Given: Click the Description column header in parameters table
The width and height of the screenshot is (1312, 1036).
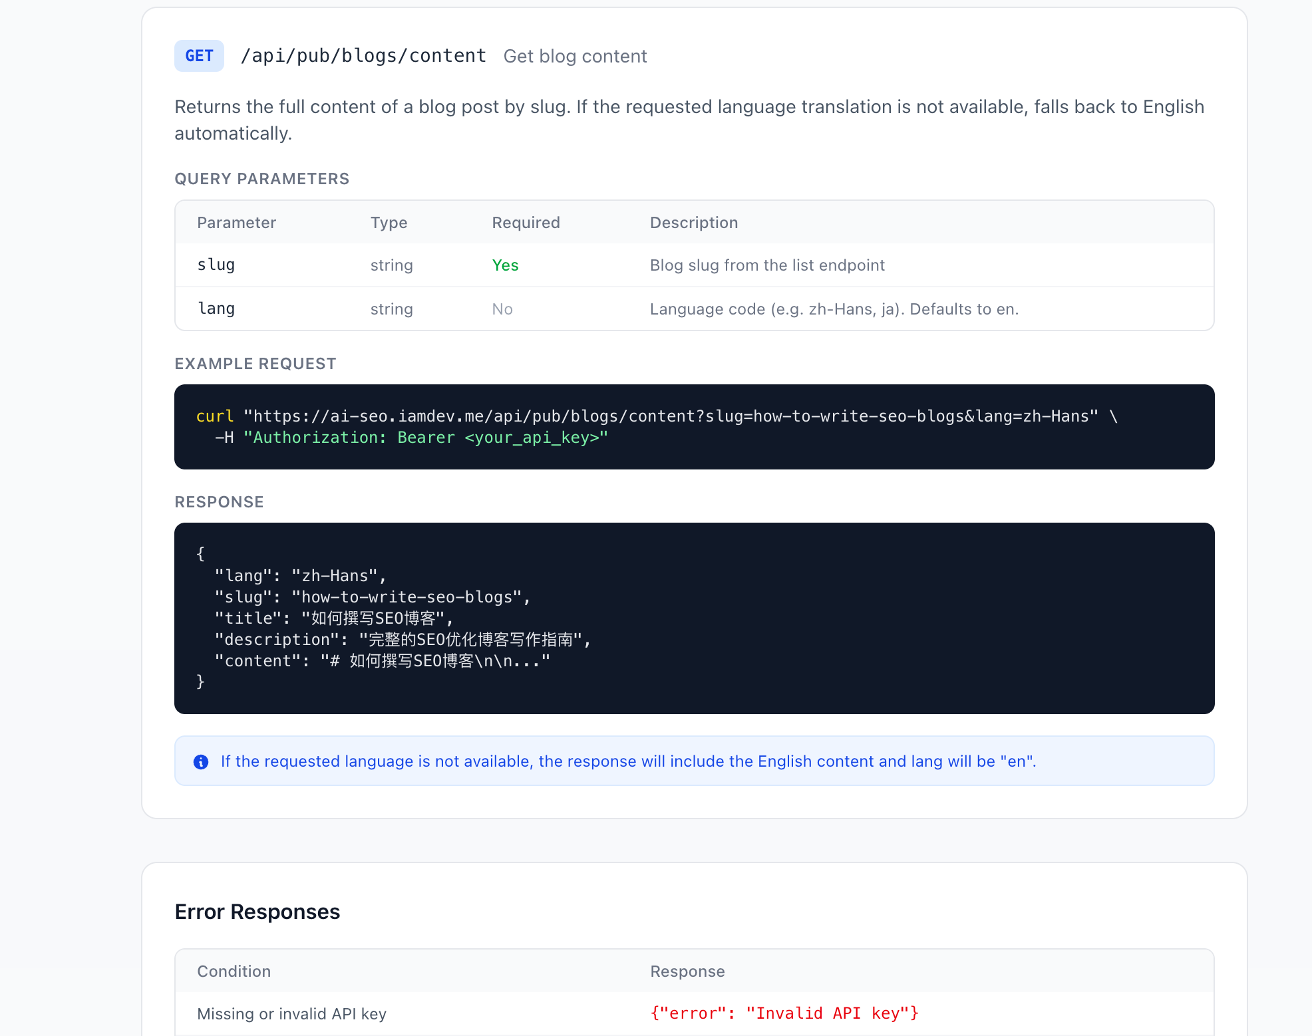Looking at the screenshot, I should (x=694, y=223).
